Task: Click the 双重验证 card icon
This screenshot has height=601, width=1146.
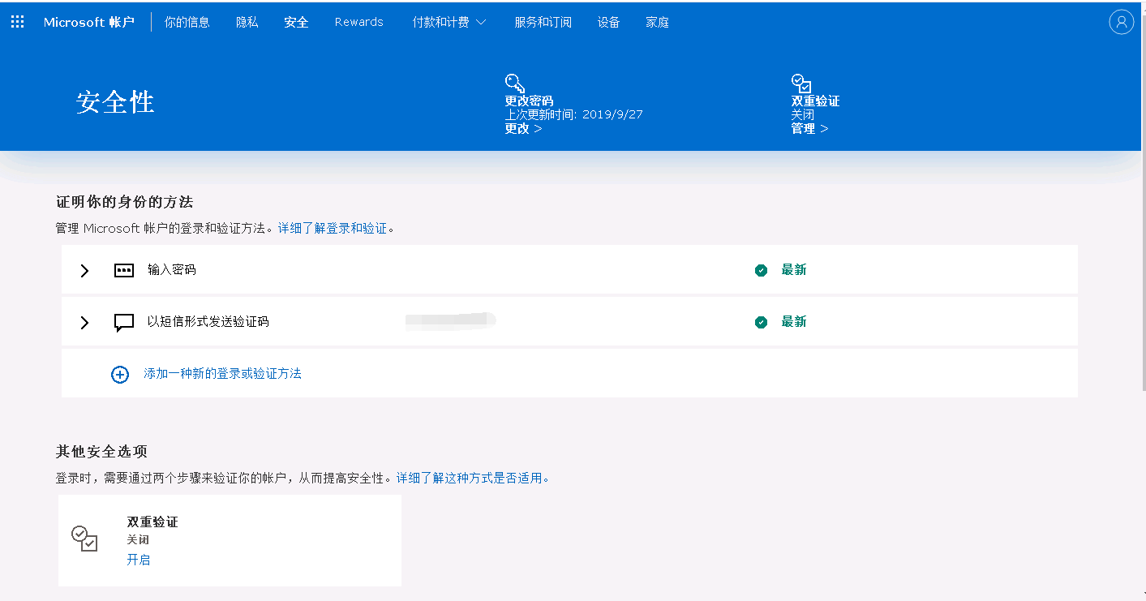Action: pos(84,539)
